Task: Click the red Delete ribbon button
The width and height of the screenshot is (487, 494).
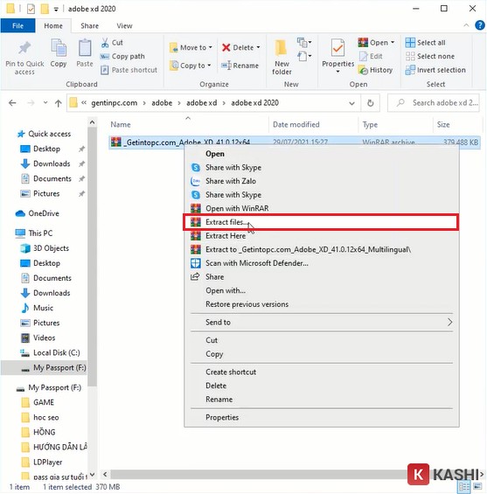Action: 241,47
